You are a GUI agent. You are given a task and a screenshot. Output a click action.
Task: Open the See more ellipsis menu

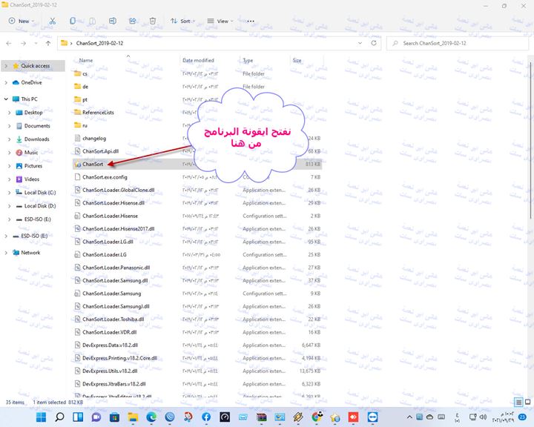click(251, 21)
